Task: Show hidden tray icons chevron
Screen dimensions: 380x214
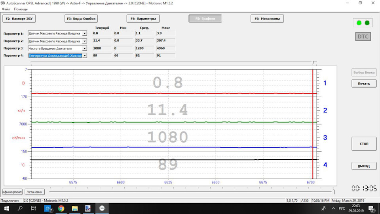Action: (x=333, y=208)
